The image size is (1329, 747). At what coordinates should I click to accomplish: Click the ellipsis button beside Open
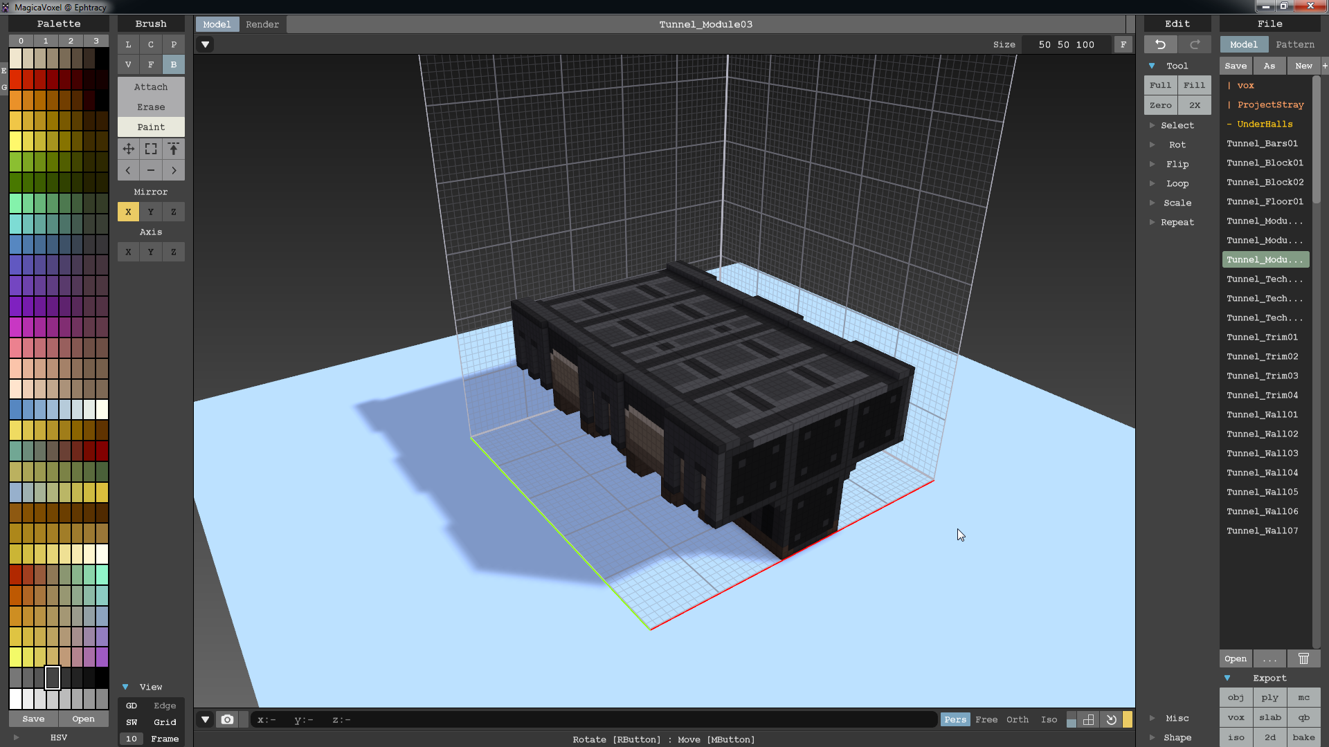coord(1269,658)
